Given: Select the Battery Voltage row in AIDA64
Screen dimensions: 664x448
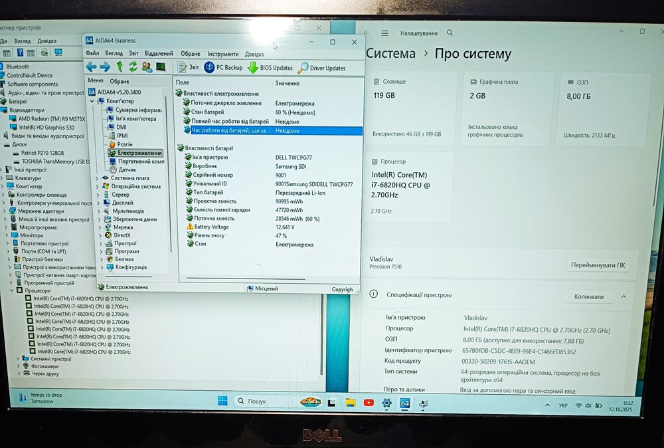Looking at the screenshot, I should (x=270, y=227).
